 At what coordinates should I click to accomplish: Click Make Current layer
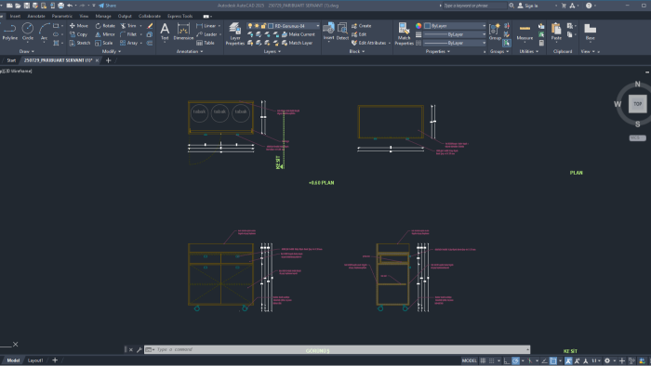click(299, 34)
